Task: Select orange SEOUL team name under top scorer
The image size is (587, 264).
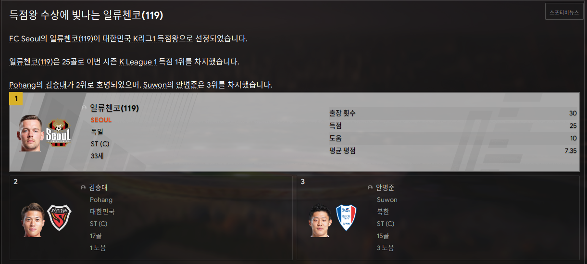Action: point(101,120)
